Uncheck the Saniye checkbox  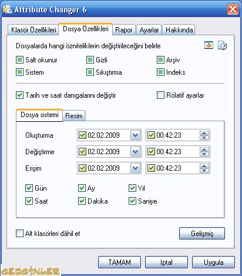132,201
